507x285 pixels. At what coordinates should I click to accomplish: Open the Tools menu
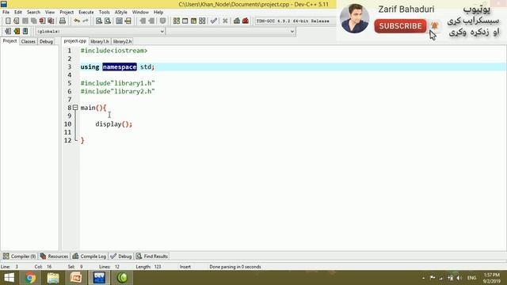(x=104, y=12)
